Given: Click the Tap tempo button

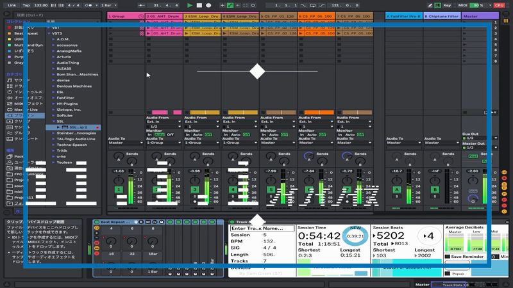Looking at the screenshot, I should (x=26, y=5).
